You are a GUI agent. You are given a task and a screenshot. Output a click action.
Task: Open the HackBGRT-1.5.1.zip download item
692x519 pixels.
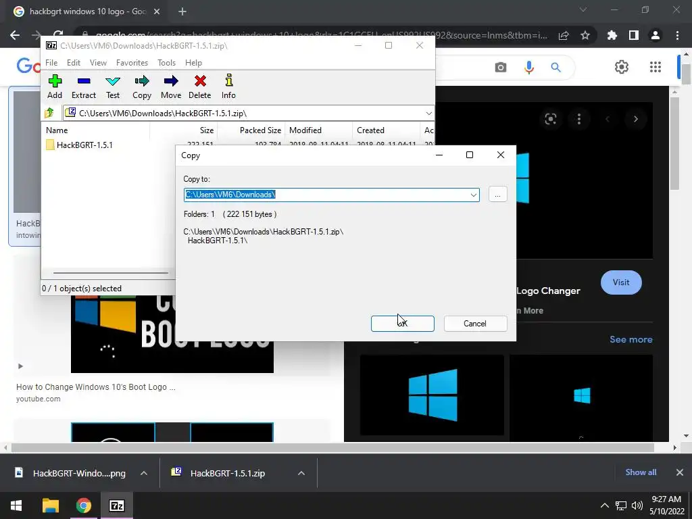(227, 473)
